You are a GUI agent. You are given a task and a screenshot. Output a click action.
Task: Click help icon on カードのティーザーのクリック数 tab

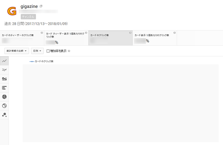42,33
